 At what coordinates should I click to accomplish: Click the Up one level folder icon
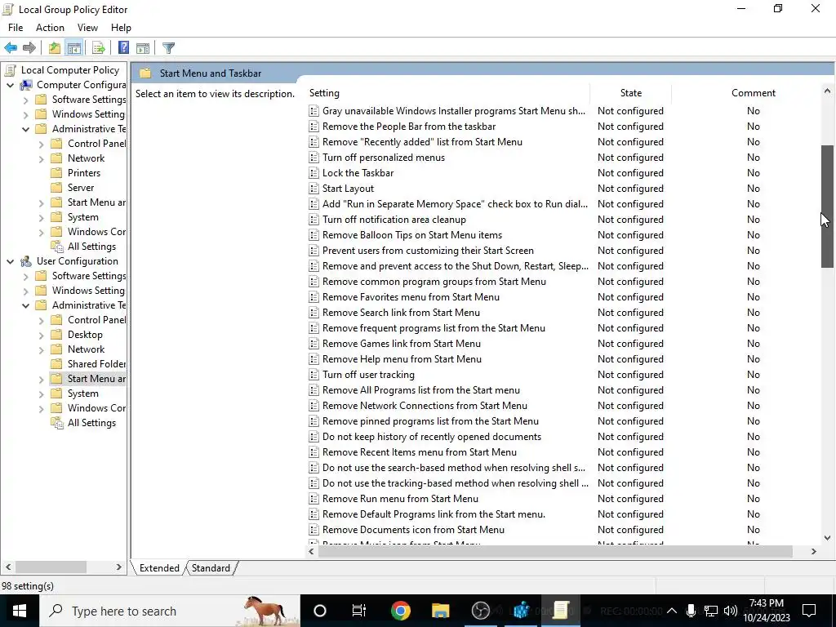click(x=55, y=48)
